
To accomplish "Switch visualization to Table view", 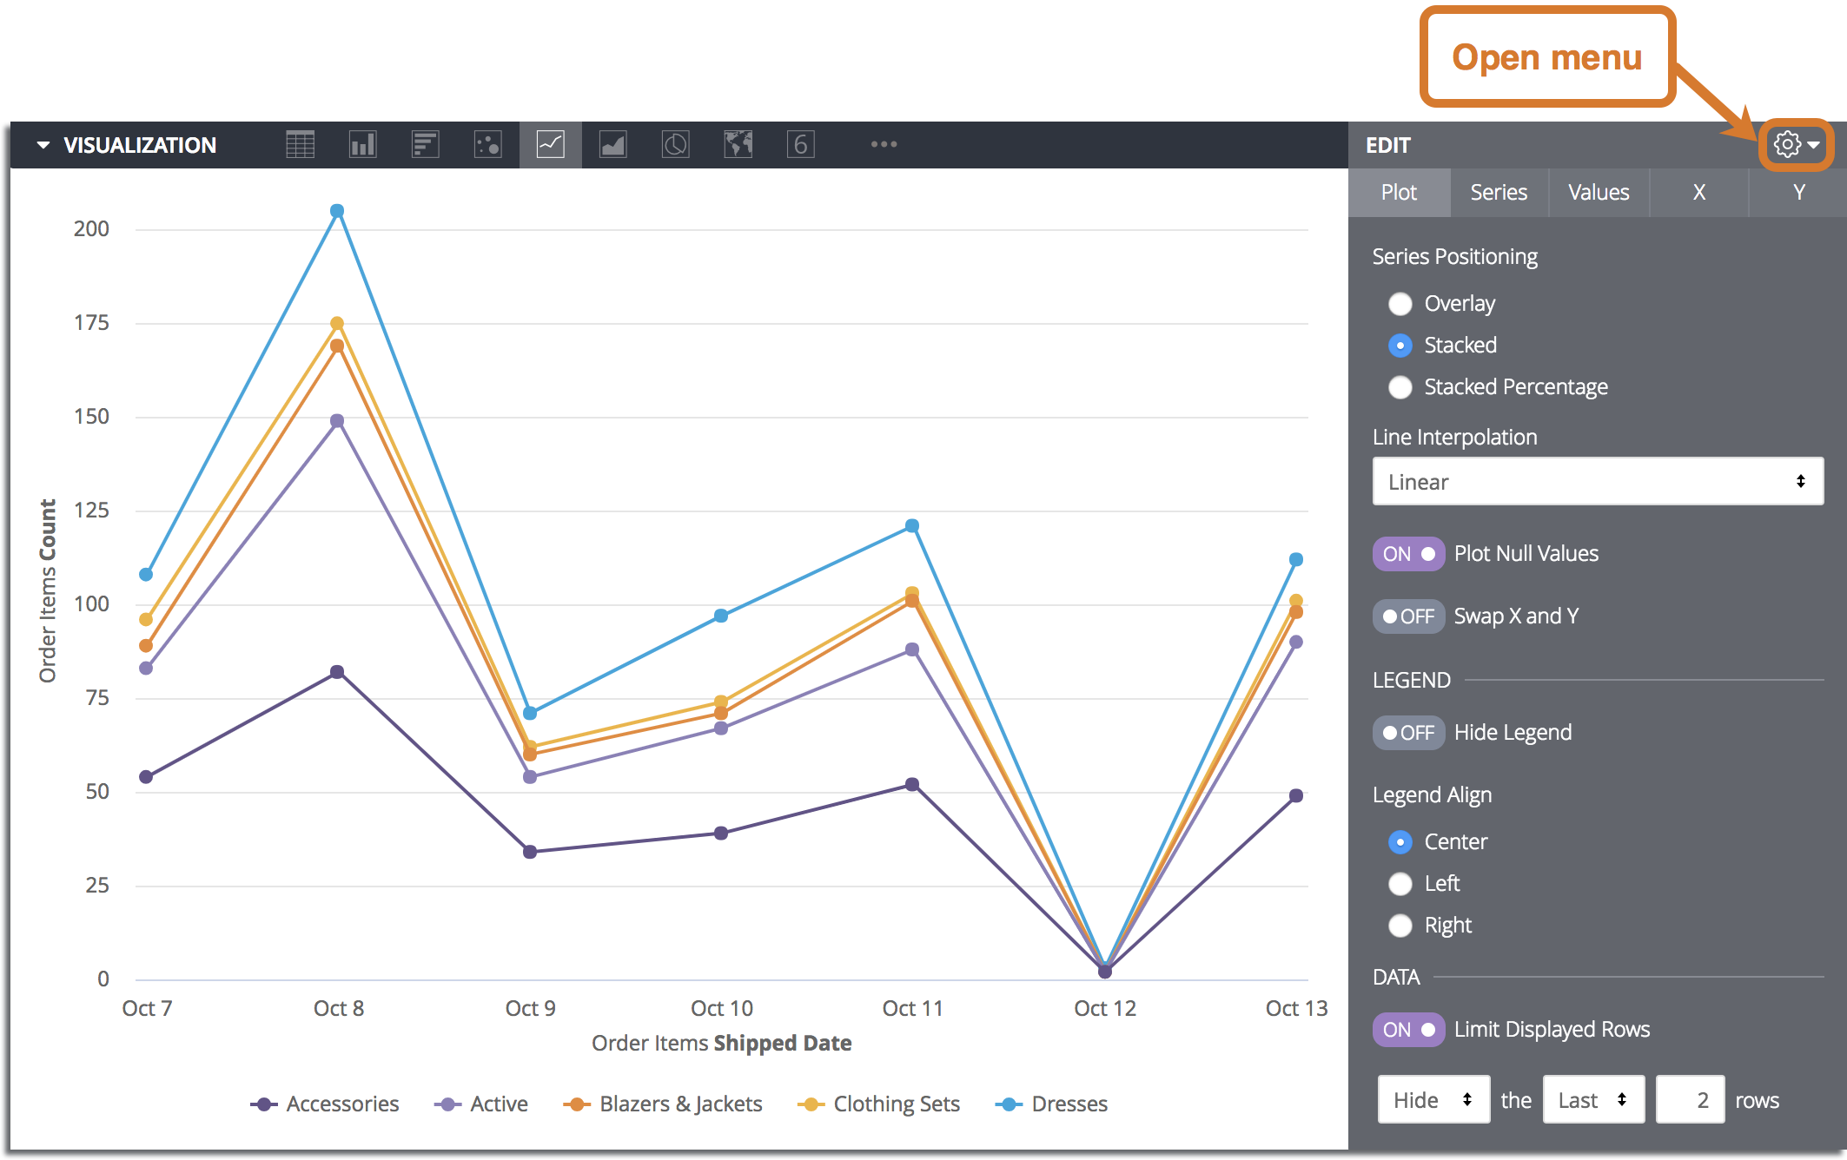I will tap(301, 144).
